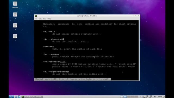Click the 'Mandatory arguments to long options' line
Screen dimensions: 174x98
tap(89, 24)
